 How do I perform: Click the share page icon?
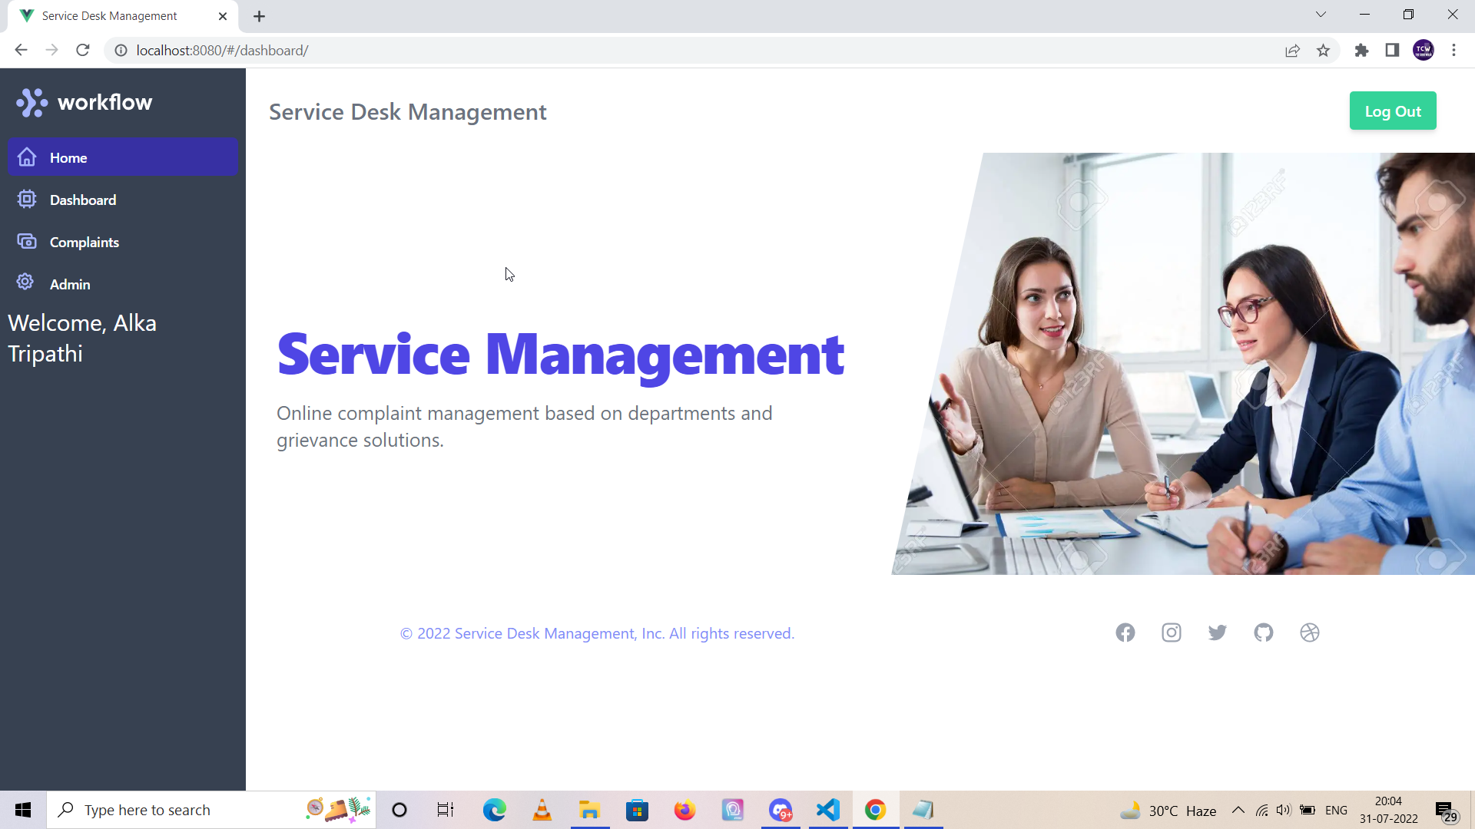[x=1292, y=51]
